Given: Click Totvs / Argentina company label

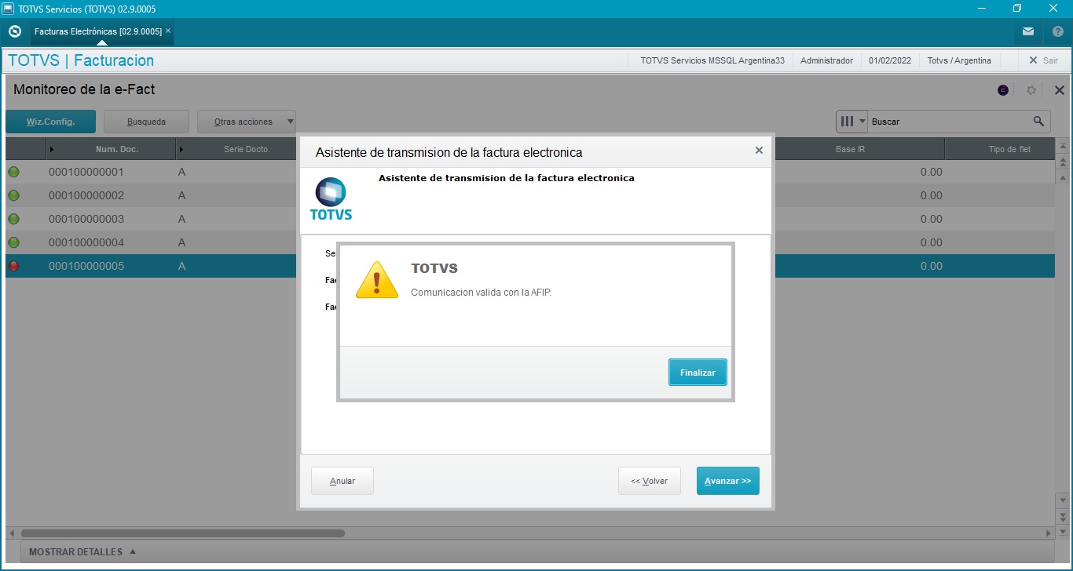Looking at the screenshot, I should [x=959, y=60].
